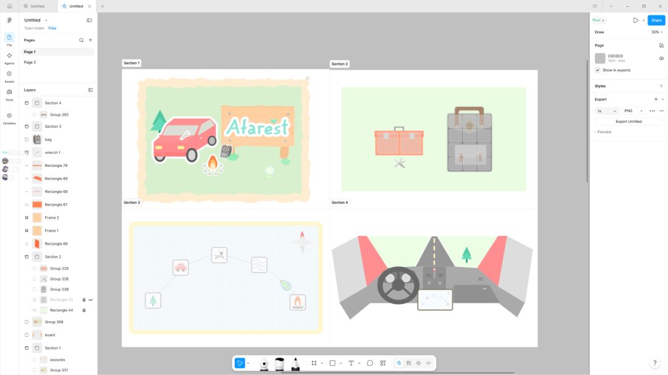
Task: Click the C0C0C0 hex color field
Action: [x=615, y=56]
